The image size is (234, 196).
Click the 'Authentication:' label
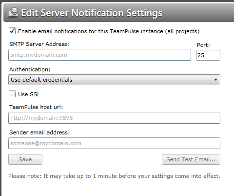(30, 69)
